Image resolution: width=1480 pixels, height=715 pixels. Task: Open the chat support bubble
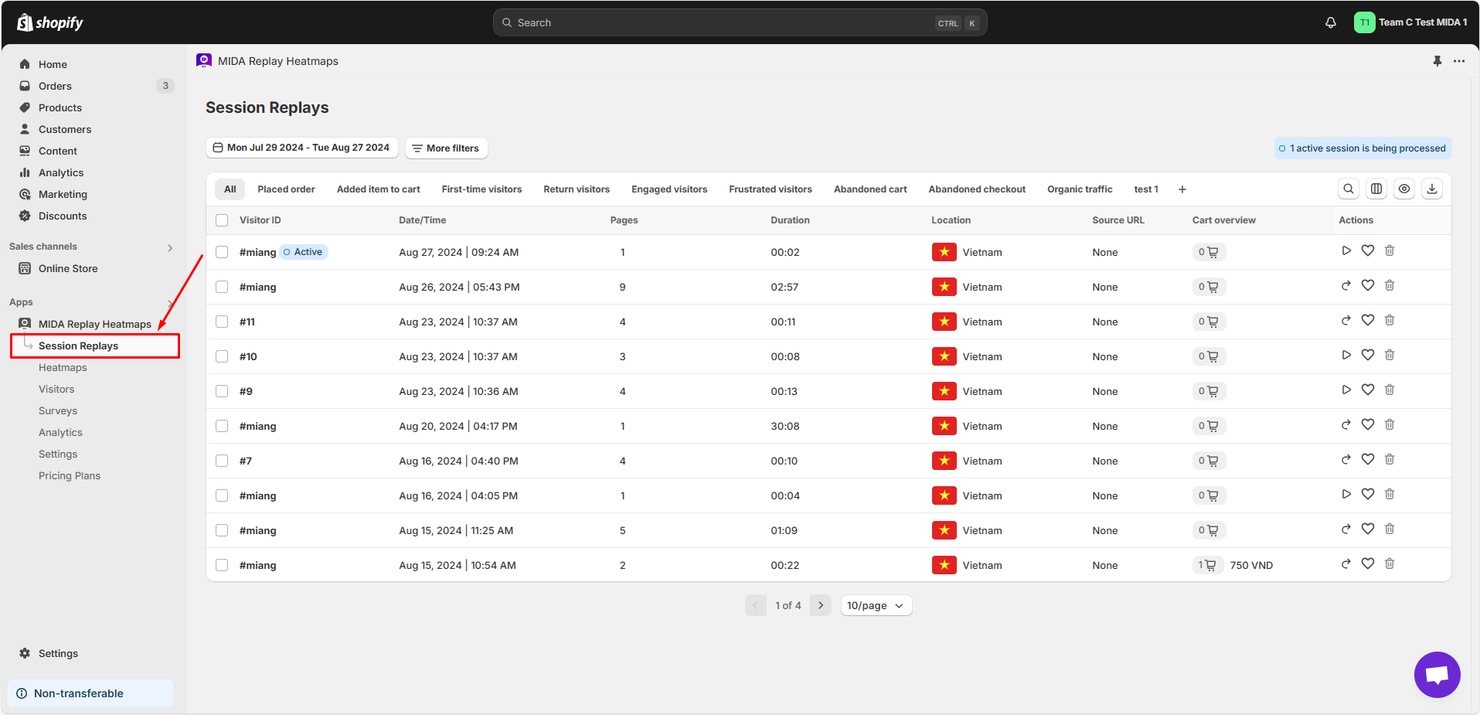[1437, 674]
